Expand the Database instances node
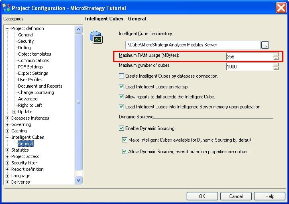 pos(7,118)
